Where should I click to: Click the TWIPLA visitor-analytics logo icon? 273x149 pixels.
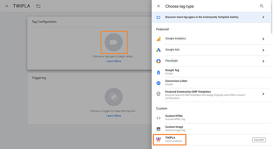(x=158, y=139)
